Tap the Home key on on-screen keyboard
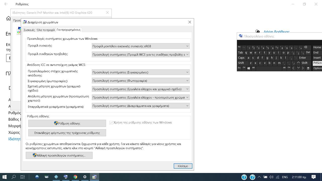 coord(317,47)
